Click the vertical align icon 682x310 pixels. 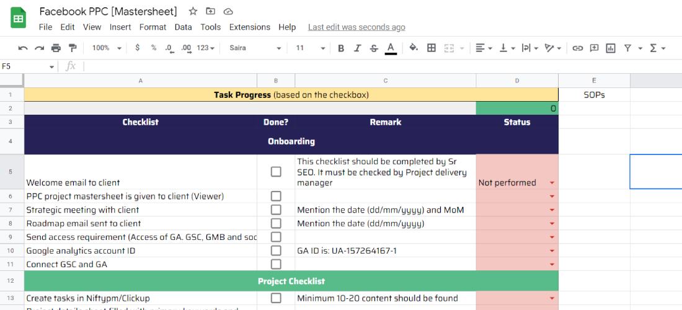[503, 48]
